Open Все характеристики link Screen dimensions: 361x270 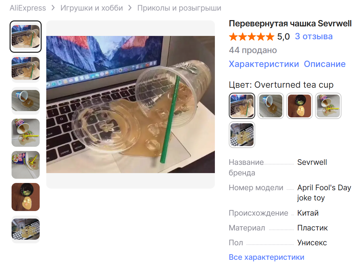pos(266,257)
